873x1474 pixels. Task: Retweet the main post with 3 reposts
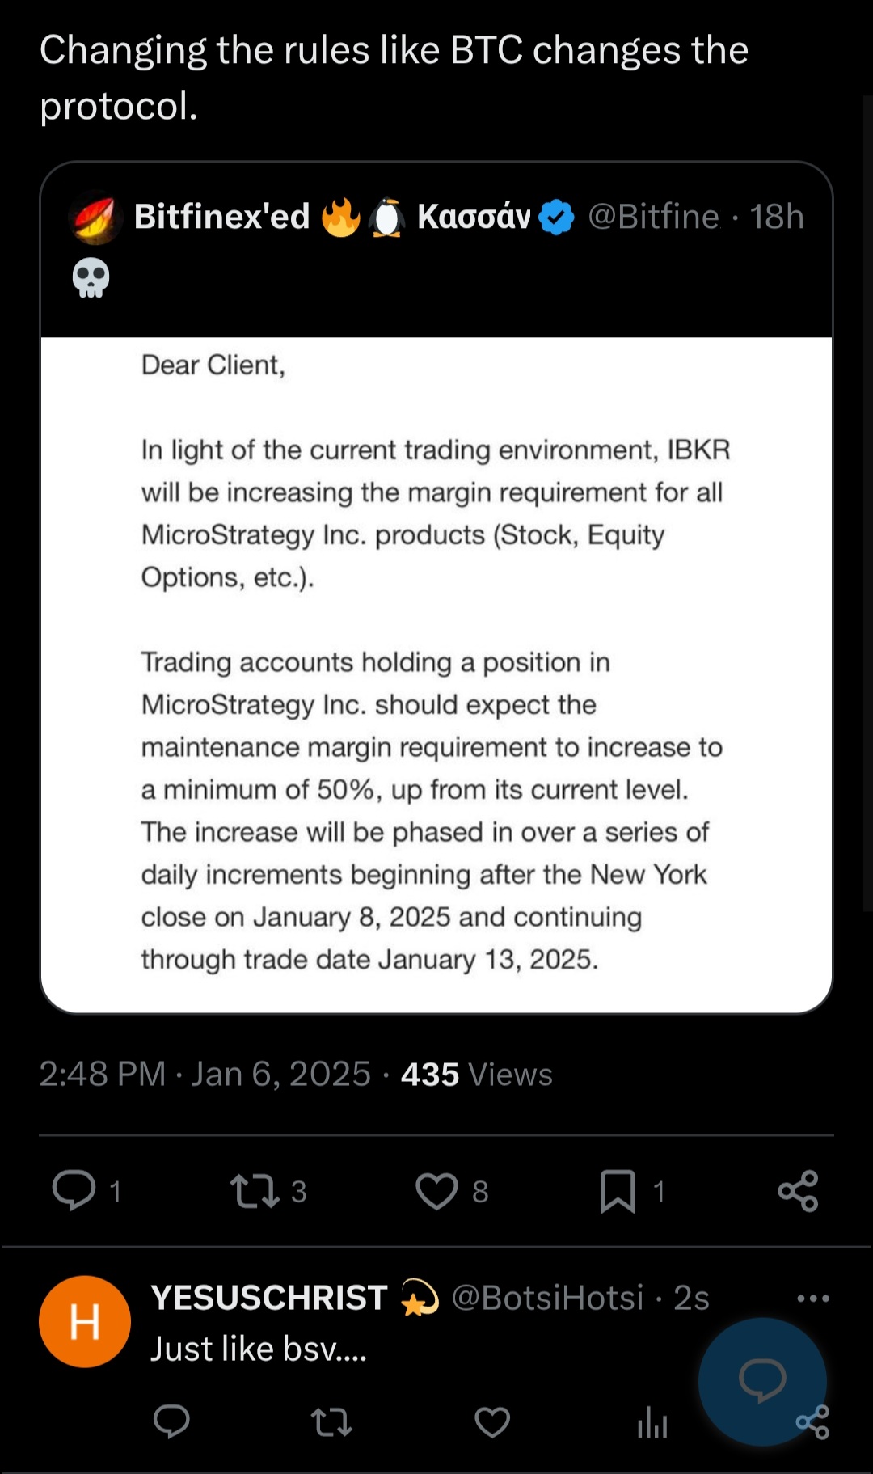click(255, 1191)
